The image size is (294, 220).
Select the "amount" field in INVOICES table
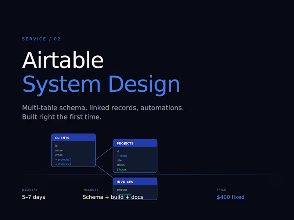122,190
